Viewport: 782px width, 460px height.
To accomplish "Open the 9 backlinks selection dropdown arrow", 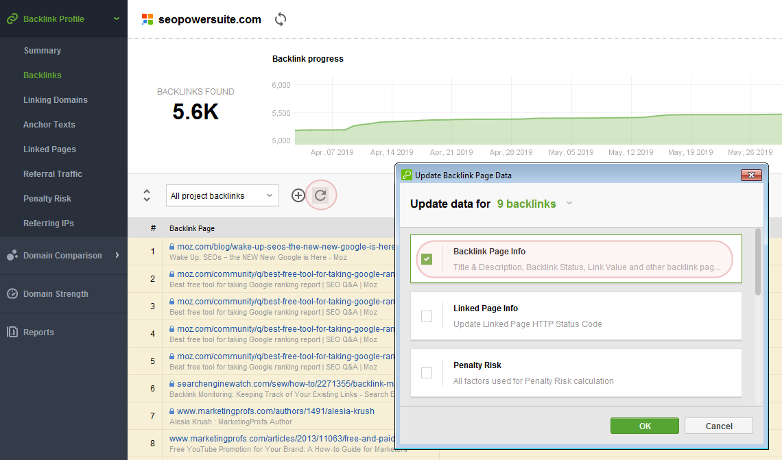I will (569, 204).
